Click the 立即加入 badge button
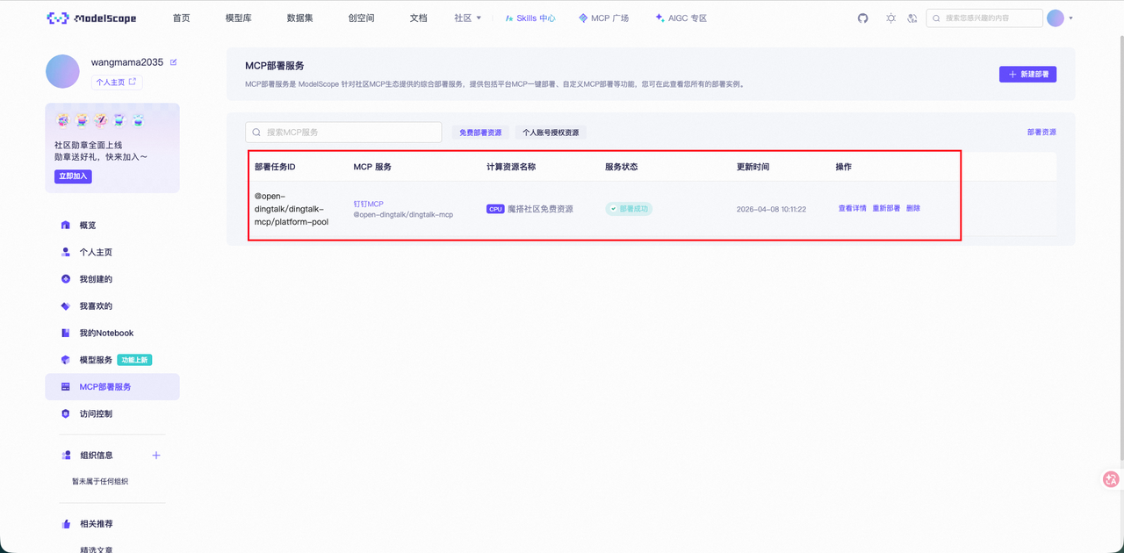 click(x=73, y=176)
